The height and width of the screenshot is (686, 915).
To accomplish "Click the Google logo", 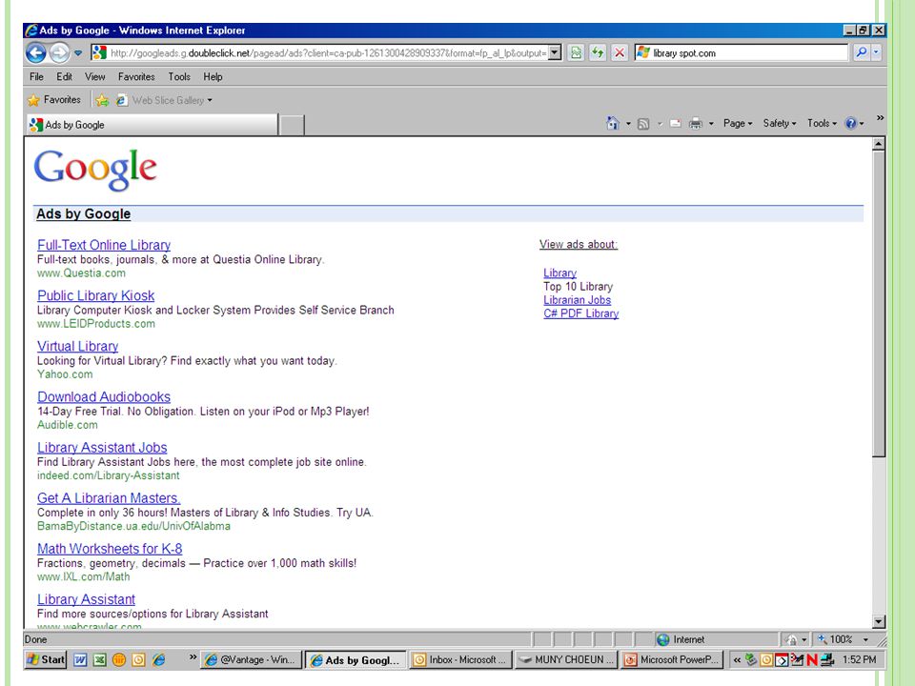I will (95, 170).
